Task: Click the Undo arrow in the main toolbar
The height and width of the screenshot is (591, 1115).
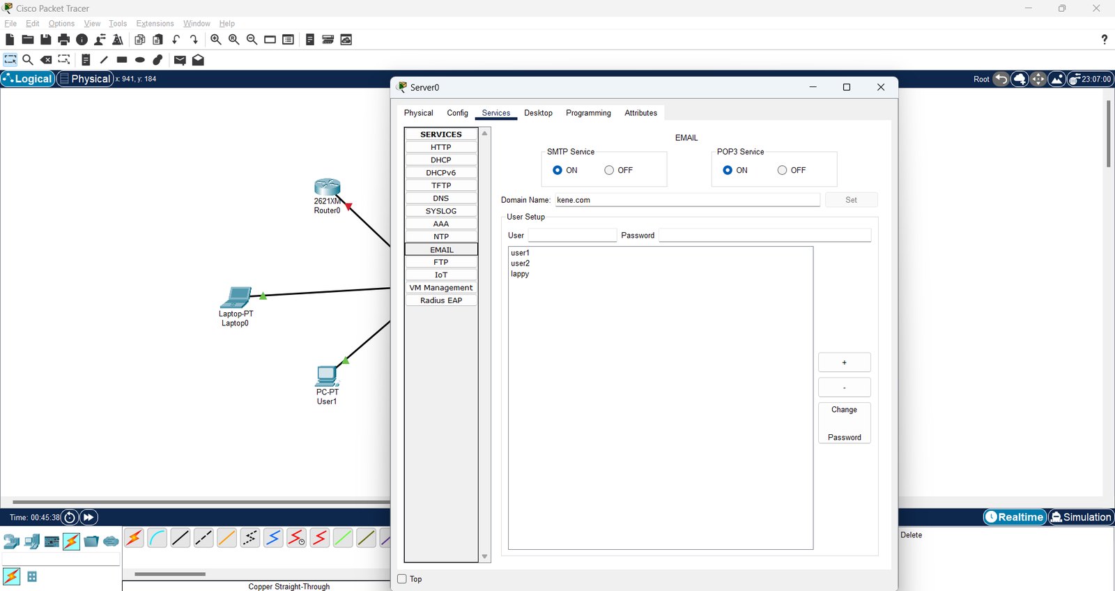Action: click(176, 40)
